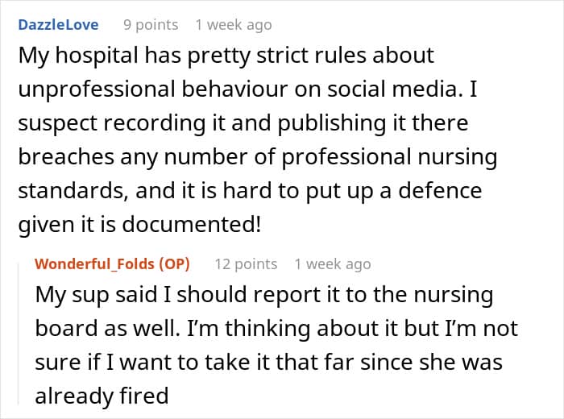The width and height of the screenshot is (564, 419).
Task: Click the line starting "sure if I want to"
Action: point(268,363)
